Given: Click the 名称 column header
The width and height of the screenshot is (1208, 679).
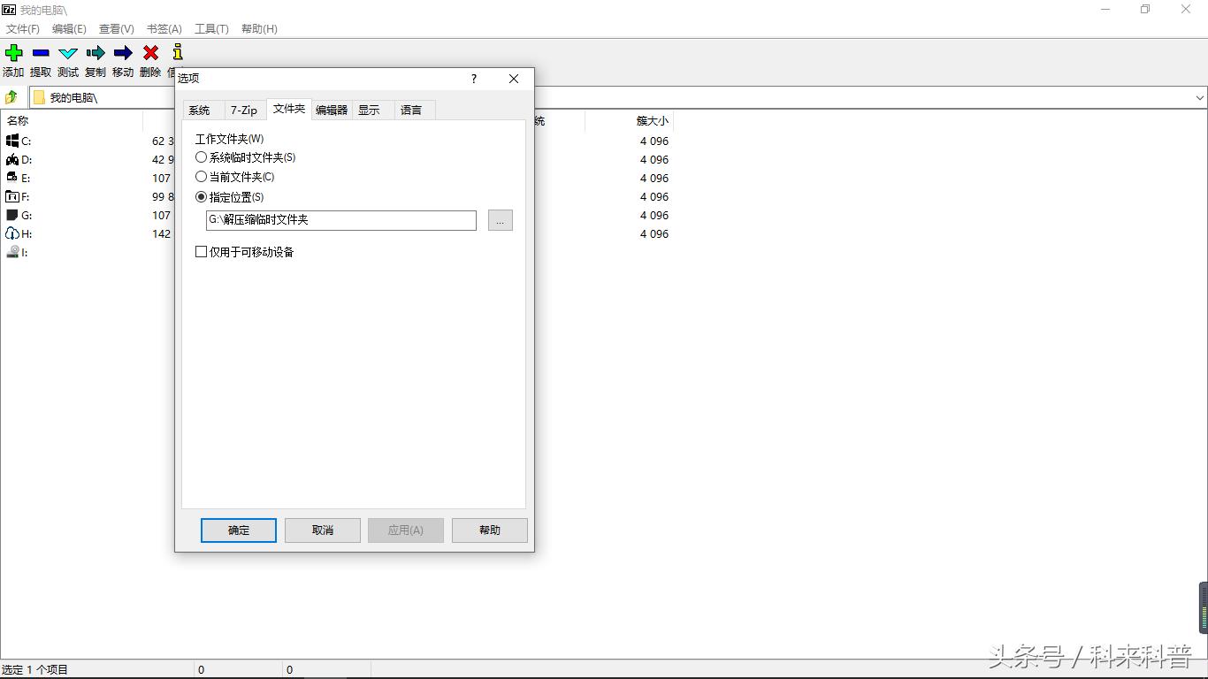Looking at the screenshot, I should [72, 121].
